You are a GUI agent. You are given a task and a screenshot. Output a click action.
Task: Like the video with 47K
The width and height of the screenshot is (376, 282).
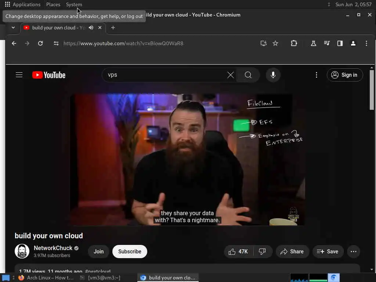[x=239, y=252]
